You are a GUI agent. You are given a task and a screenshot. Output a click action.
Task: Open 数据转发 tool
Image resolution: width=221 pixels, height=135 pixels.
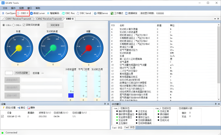[x=131, y=13]
